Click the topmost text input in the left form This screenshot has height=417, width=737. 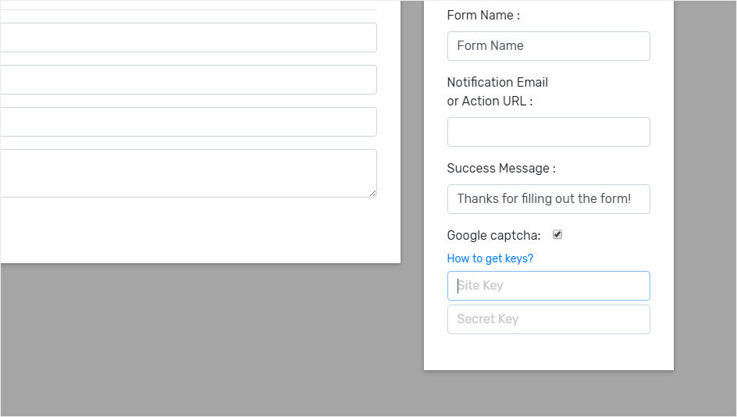click(x=187, y=37)
